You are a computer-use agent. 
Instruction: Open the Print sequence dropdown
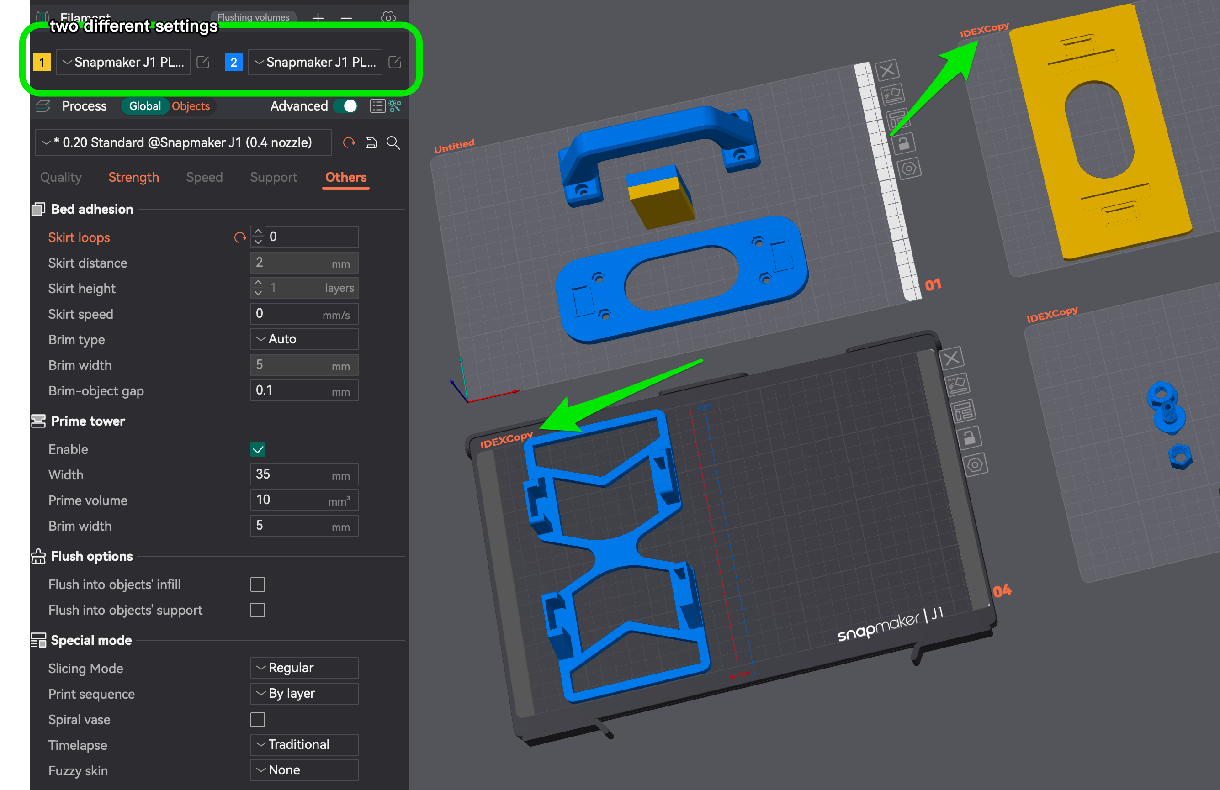(303, 693)
